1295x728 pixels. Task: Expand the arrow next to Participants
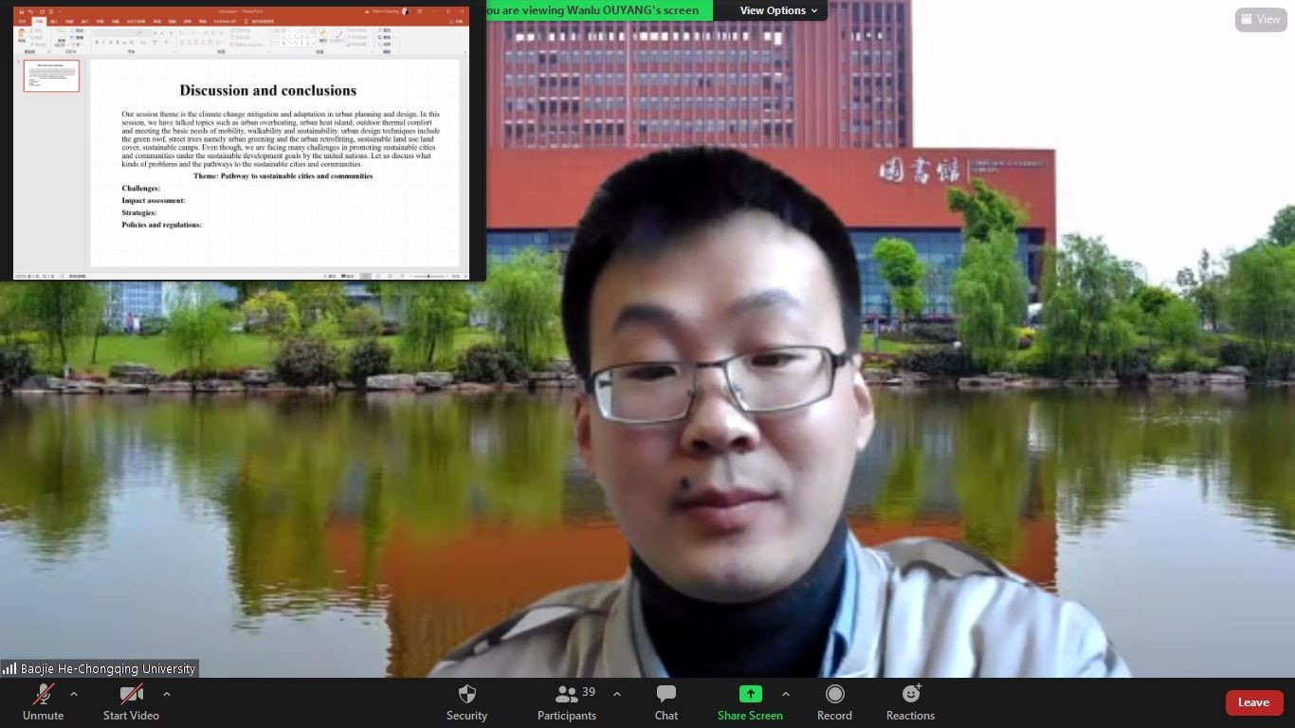click(x=617, y=694)
